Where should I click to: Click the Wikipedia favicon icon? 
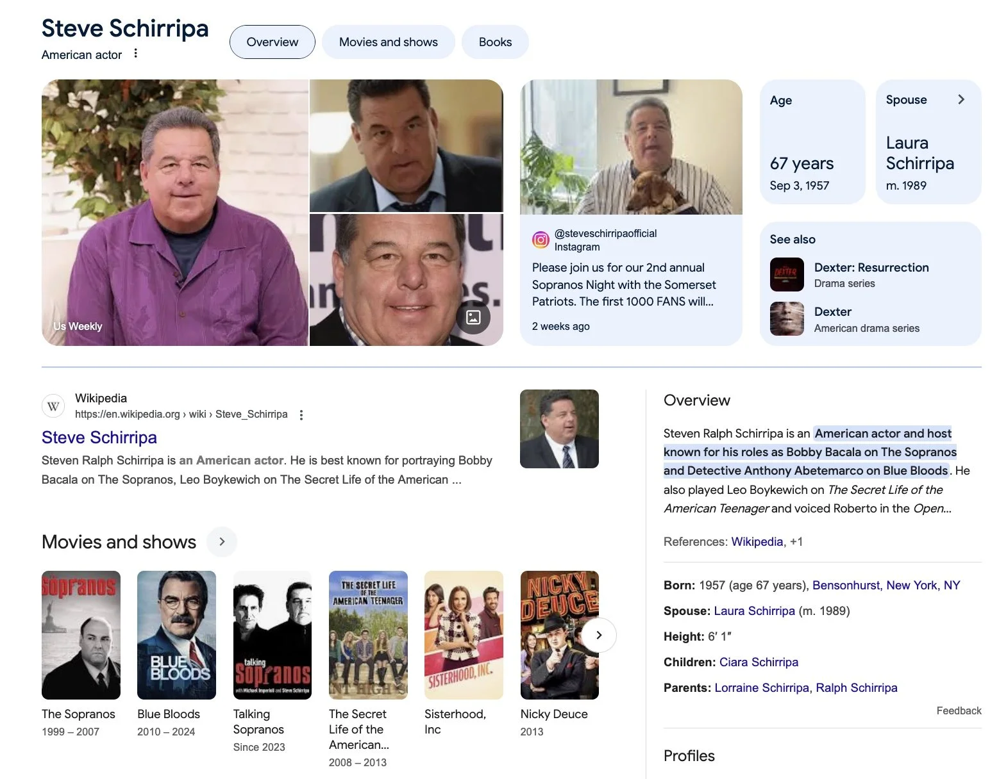(x=53, y=406)
